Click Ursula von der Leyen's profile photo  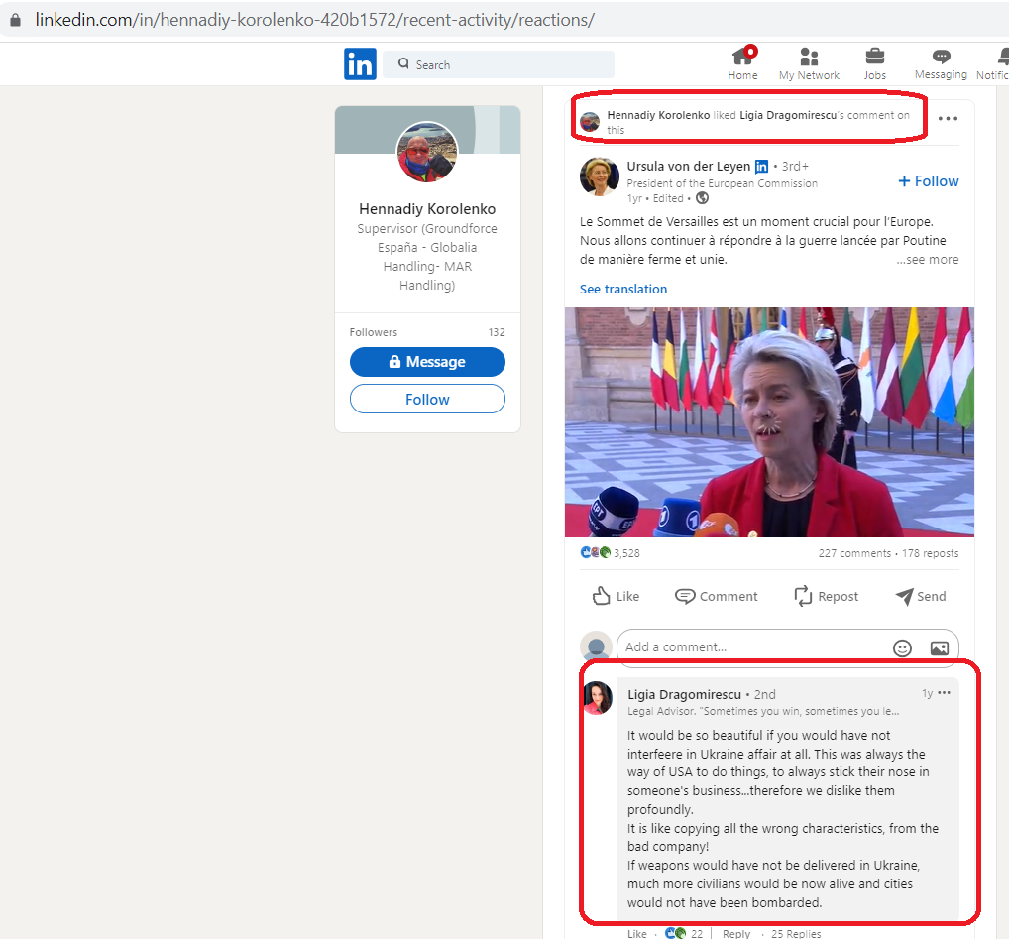pos(599,176)
